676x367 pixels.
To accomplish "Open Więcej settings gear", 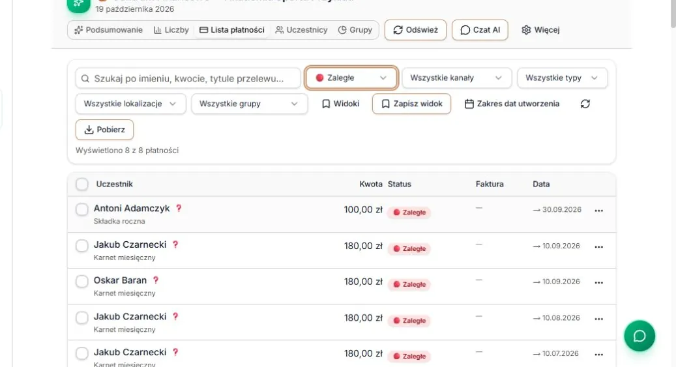I will tap(540, 30).
